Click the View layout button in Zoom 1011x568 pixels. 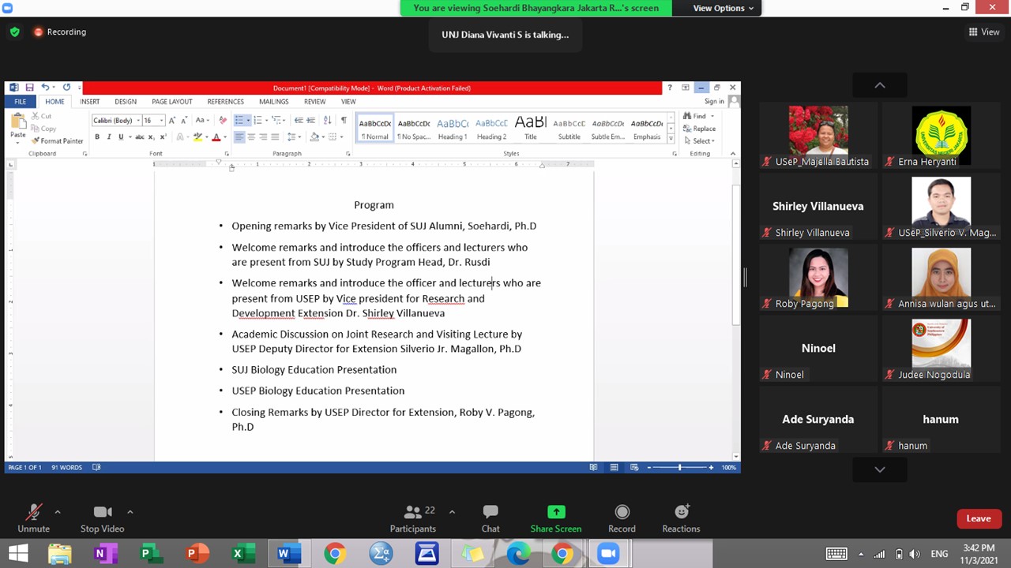984,32
